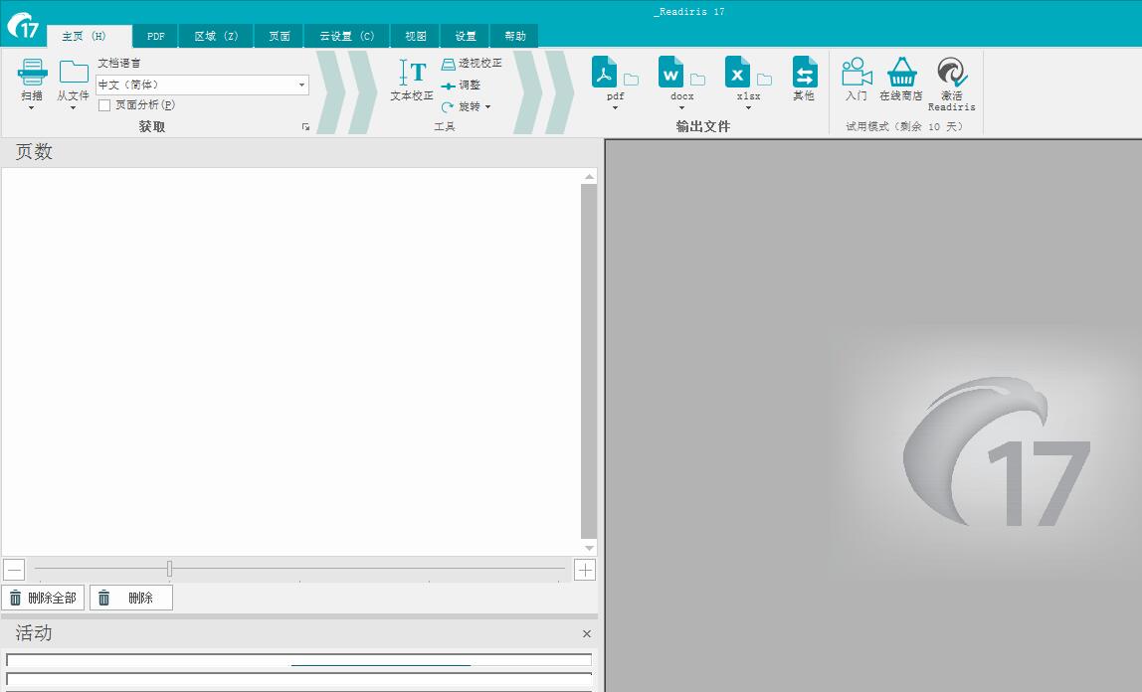Switch to the 视图 tab
Image resolution: width=1142 pixels, height=692 pixels.
click(415, 36)
